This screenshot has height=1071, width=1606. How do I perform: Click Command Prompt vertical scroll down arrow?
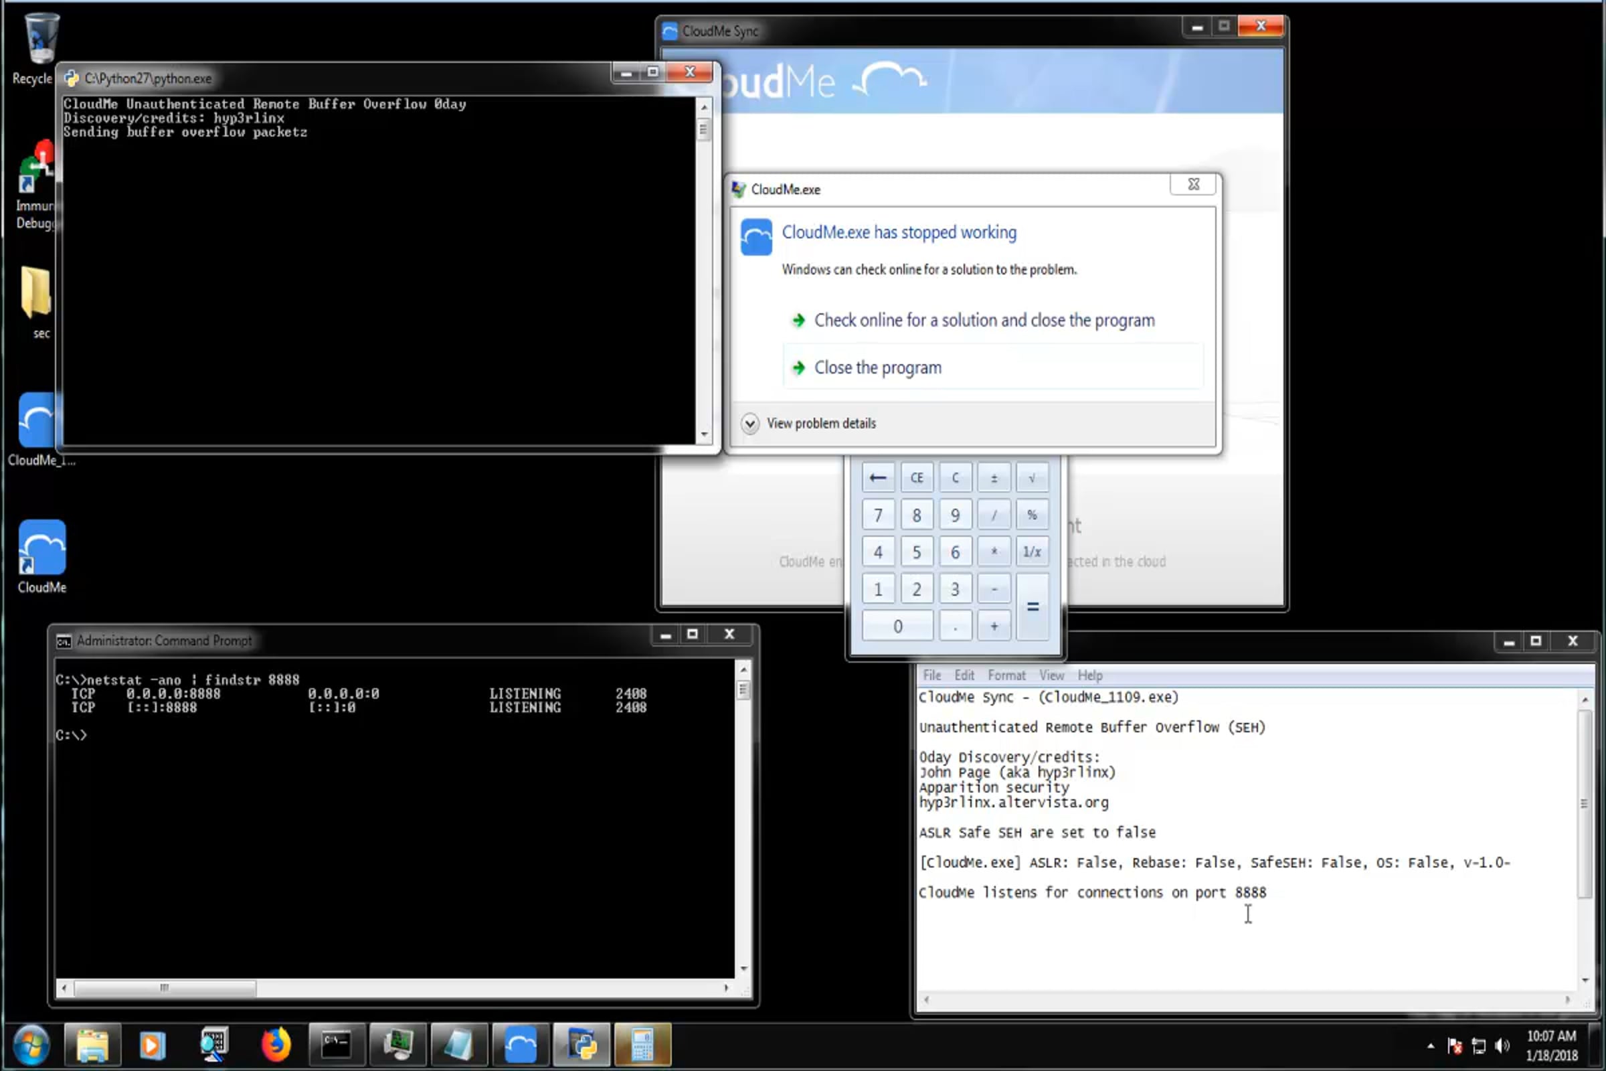pos(743,969)
